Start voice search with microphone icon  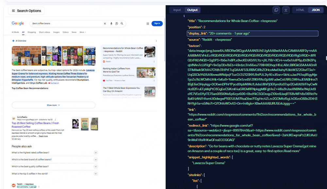(112, 24)
